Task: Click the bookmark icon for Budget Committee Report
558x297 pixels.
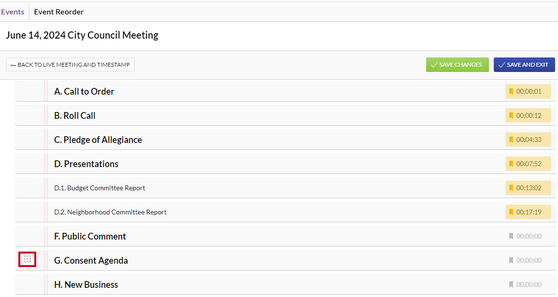Action: pos(511,188)
